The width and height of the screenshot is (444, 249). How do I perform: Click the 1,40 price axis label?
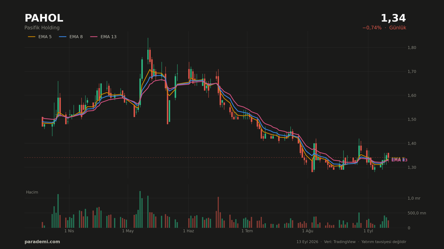point(412,143)
